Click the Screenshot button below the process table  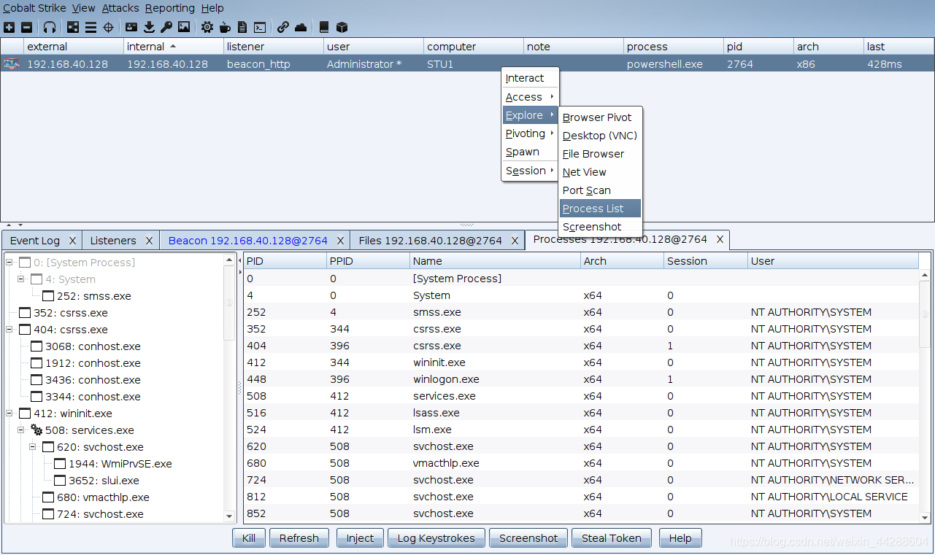(x=528, y=538)
